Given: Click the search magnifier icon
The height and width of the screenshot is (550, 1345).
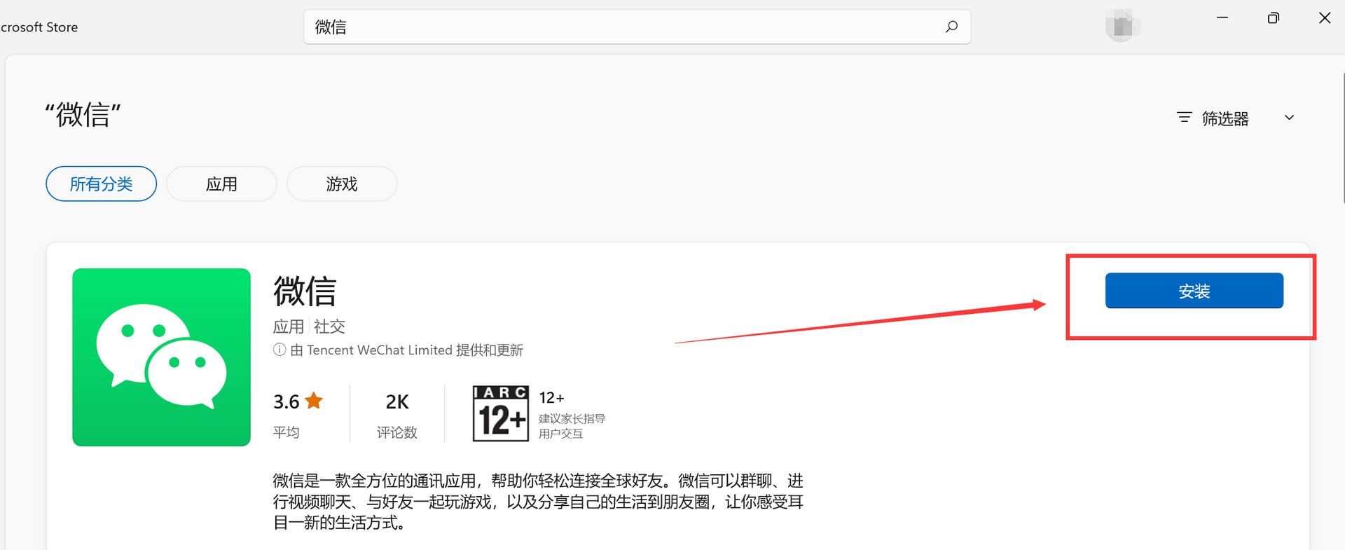Looking at the screenshot, I should (951, 27).
